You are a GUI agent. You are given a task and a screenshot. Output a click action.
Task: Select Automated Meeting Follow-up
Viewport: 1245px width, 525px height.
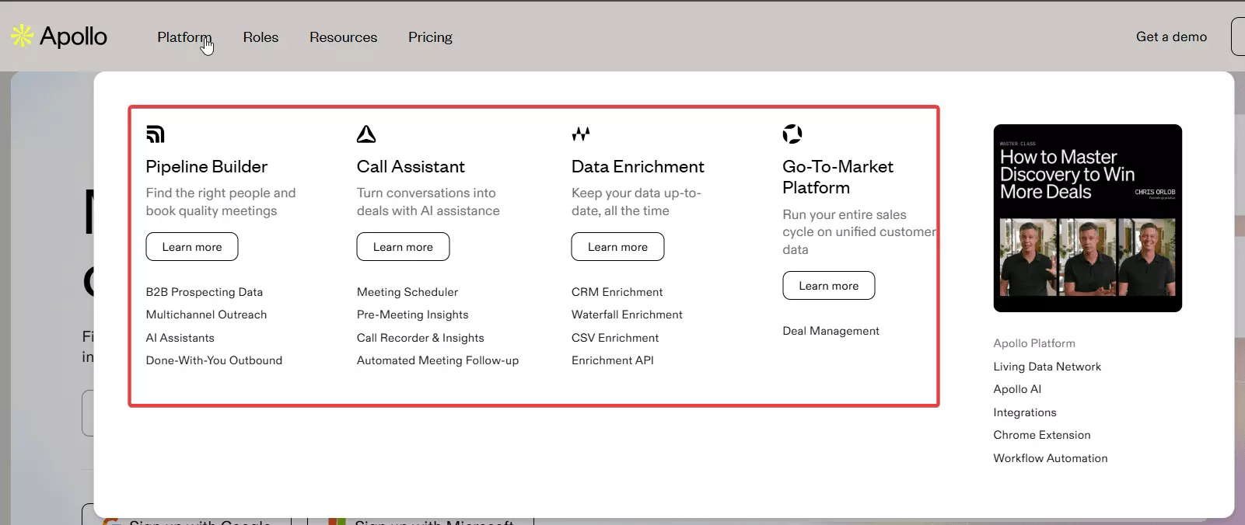pos(438,360)
